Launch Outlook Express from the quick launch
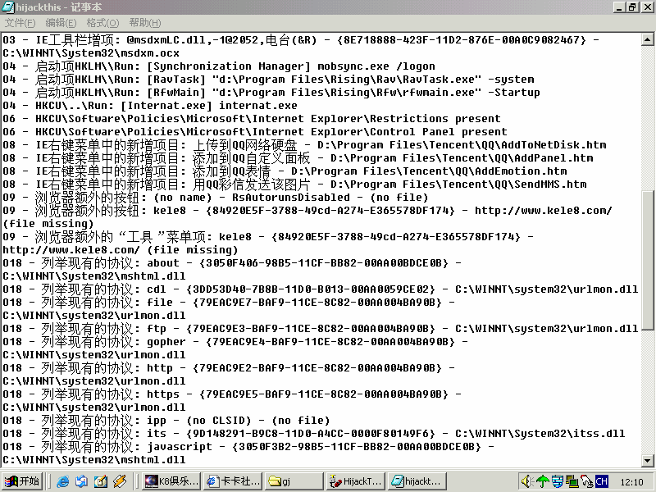The width and height of the screenshot is (656, 492). pyautogui.click(x=81, y=481)
